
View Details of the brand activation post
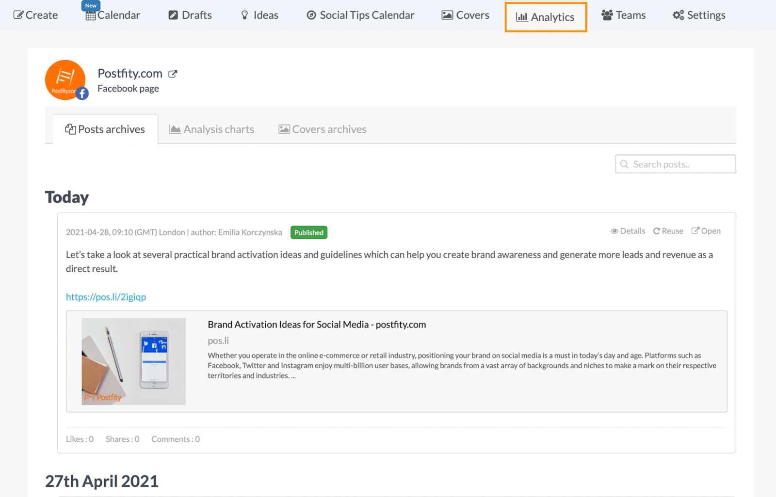tap(628, 231)
